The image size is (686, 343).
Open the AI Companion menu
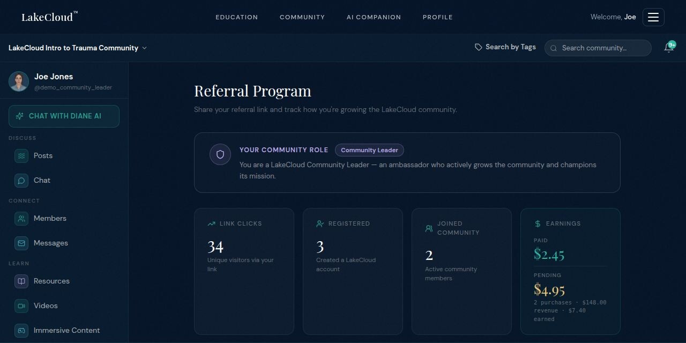pyautogui.click(x=374, y=17)
